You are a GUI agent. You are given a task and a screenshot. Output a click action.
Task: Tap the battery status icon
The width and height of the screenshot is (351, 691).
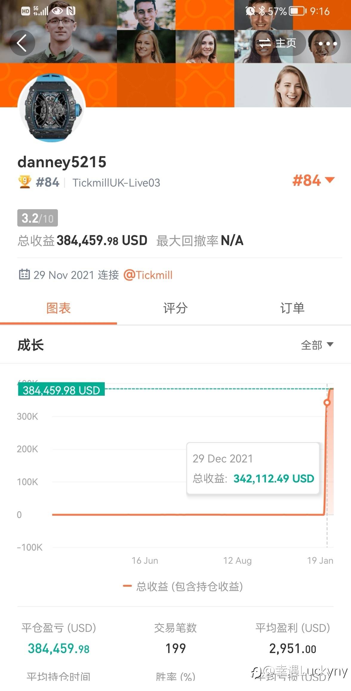[298, 11]
